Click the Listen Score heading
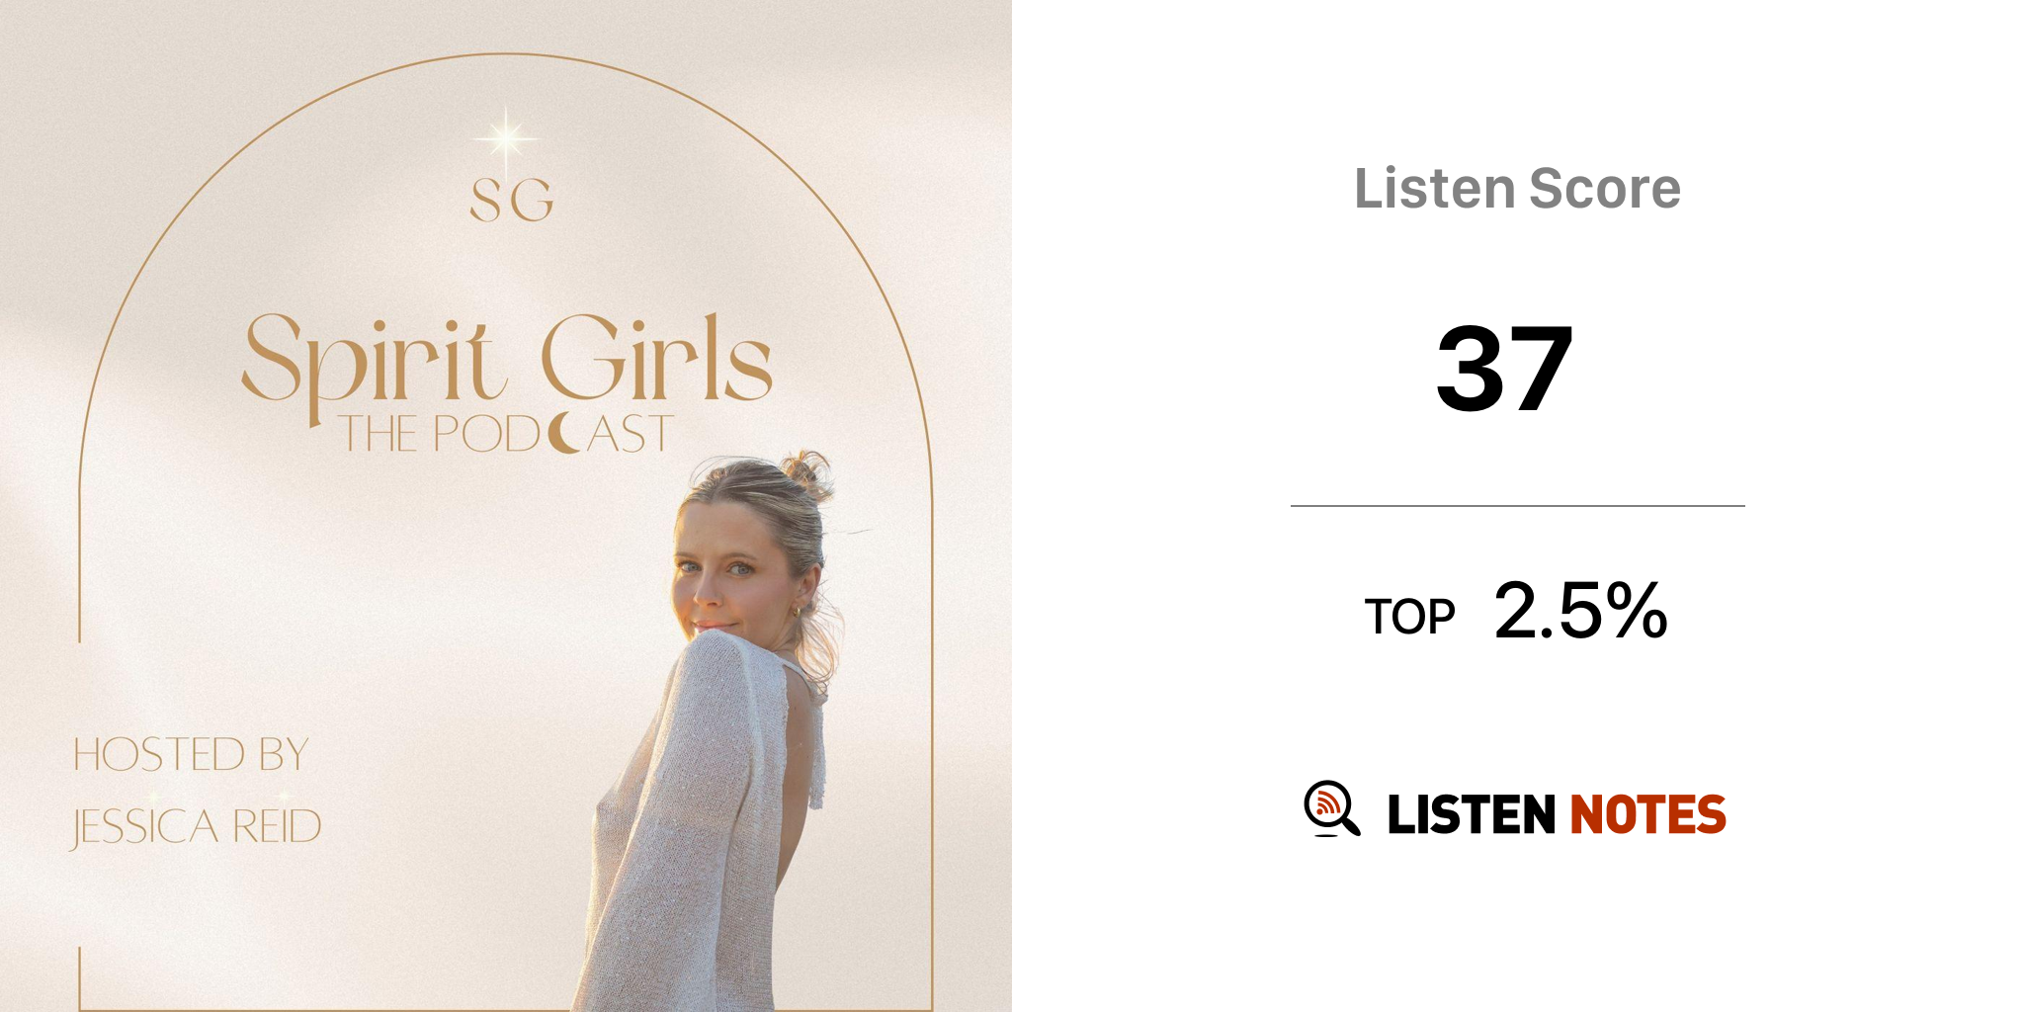Viewport: 2024px width, 1012px height. tap(1517, 188)
